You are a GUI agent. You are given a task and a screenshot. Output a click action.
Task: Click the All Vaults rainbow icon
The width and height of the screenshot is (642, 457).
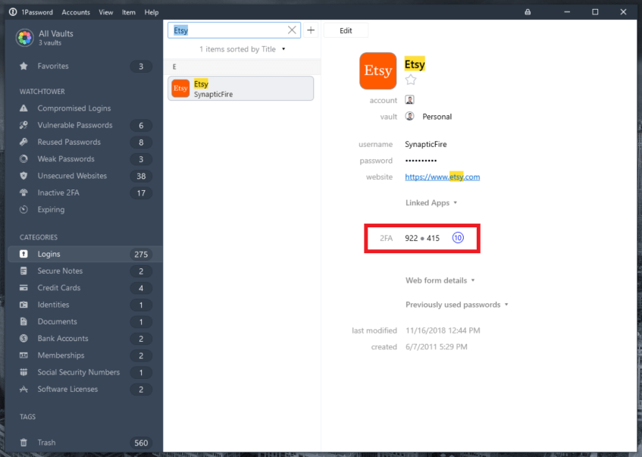coord(25,38)
